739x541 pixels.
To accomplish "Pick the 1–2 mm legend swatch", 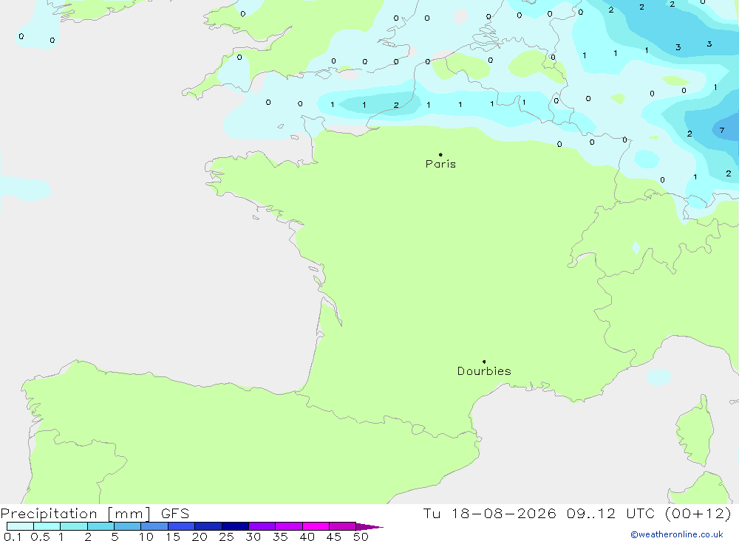I will [x=74, y=526].
